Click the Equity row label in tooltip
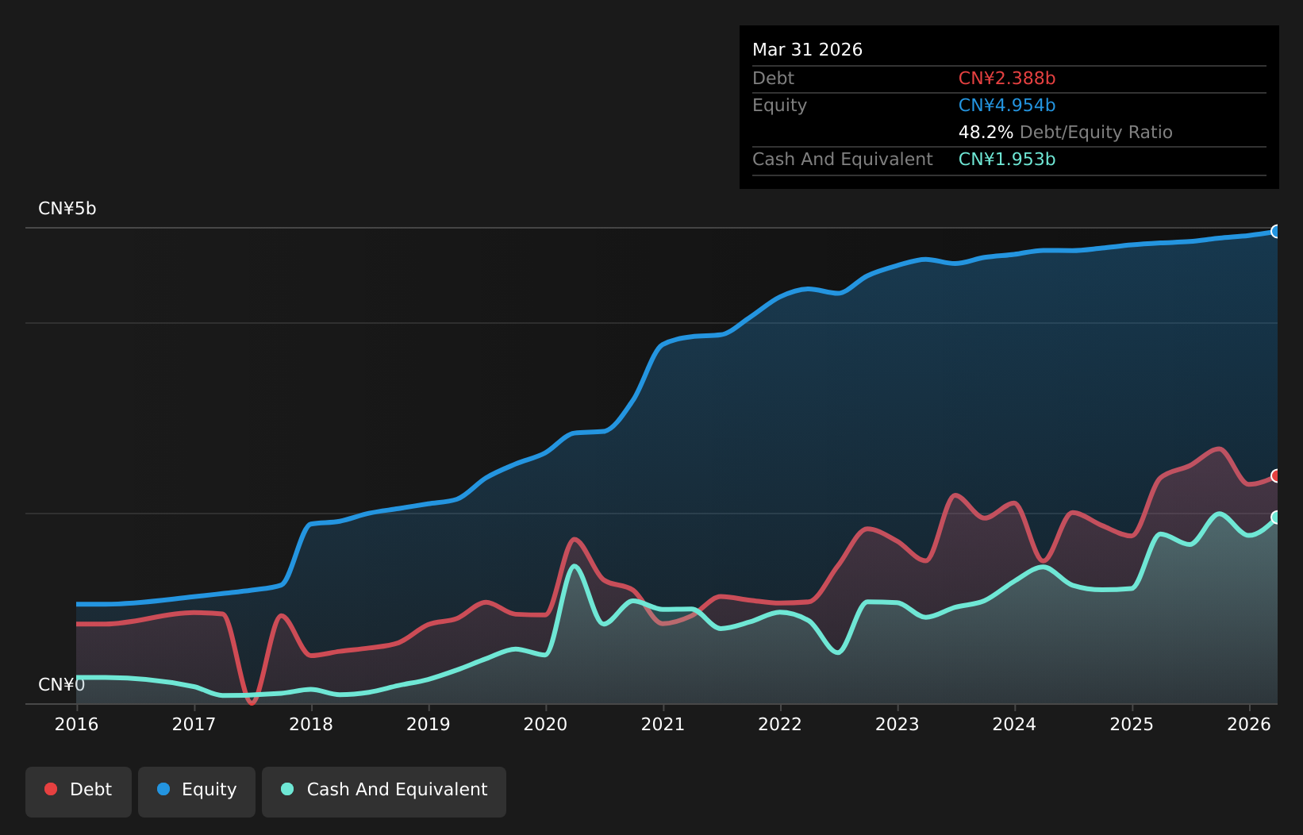This screenshot has height=835, width=1303. pyautogui.click(x=779, y=106)
